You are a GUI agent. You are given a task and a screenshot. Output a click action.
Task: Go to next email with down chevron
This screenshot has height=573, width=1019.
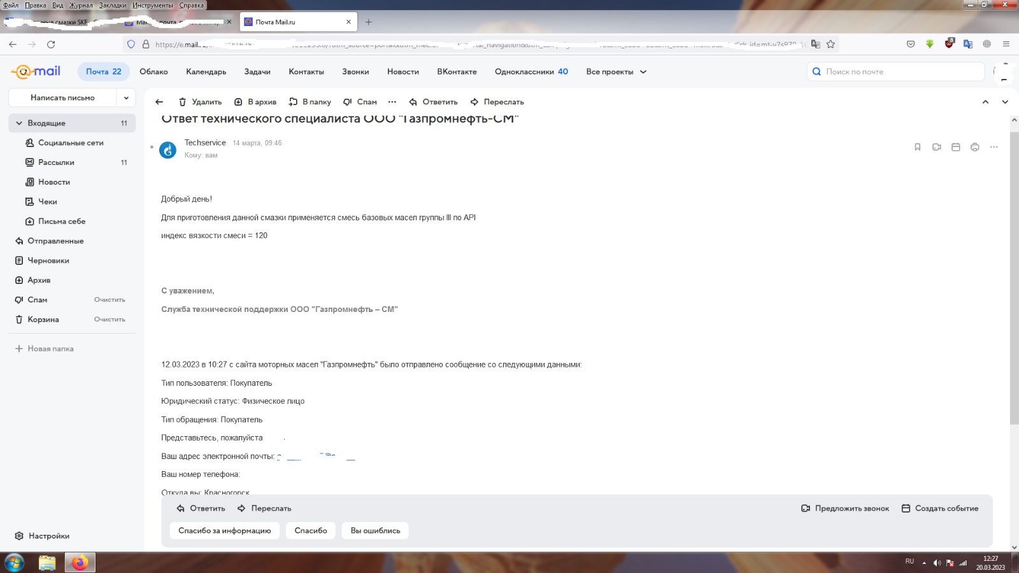[x=1005, y=102]
